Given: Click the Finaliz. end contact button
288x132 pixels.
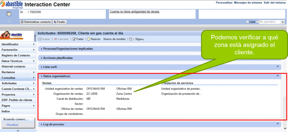Looking at the screenshot, I should click(x=60, y=22).
